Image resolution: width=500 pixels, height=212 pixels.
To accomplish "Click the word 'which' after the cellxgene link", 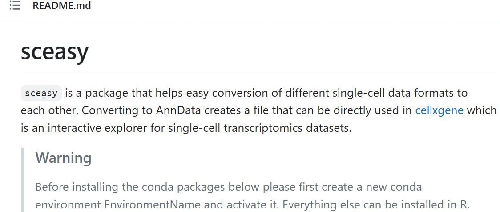I will (x=481, y=110).
